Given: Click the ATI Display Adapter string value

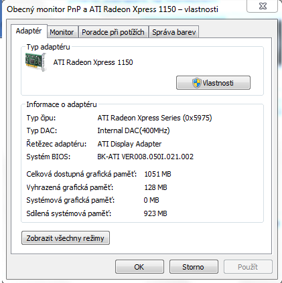Looking at the screenshot, I should [129, 144].
